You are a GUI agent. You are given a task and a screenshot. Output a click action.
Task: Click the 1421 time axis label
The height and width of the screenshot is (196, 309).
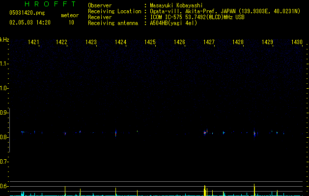click(x=33, y=42)
